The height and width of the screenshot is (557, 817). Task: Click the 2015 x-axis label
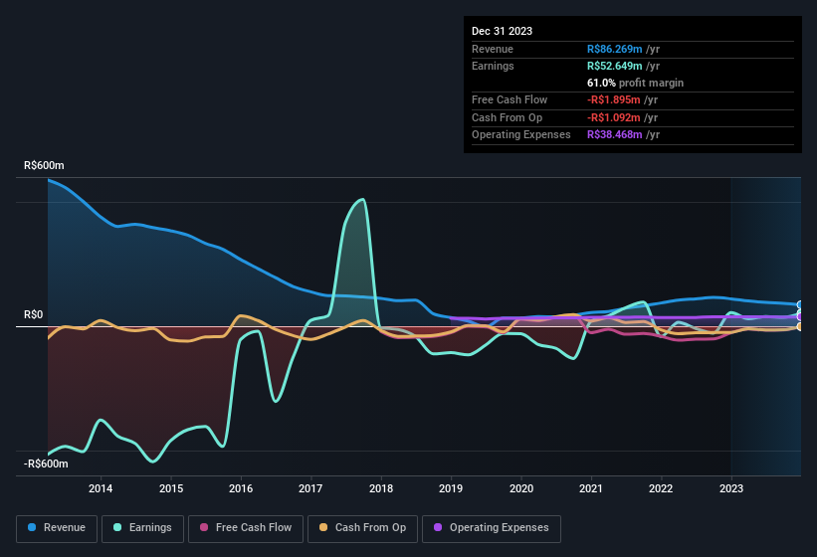(171, 488)
